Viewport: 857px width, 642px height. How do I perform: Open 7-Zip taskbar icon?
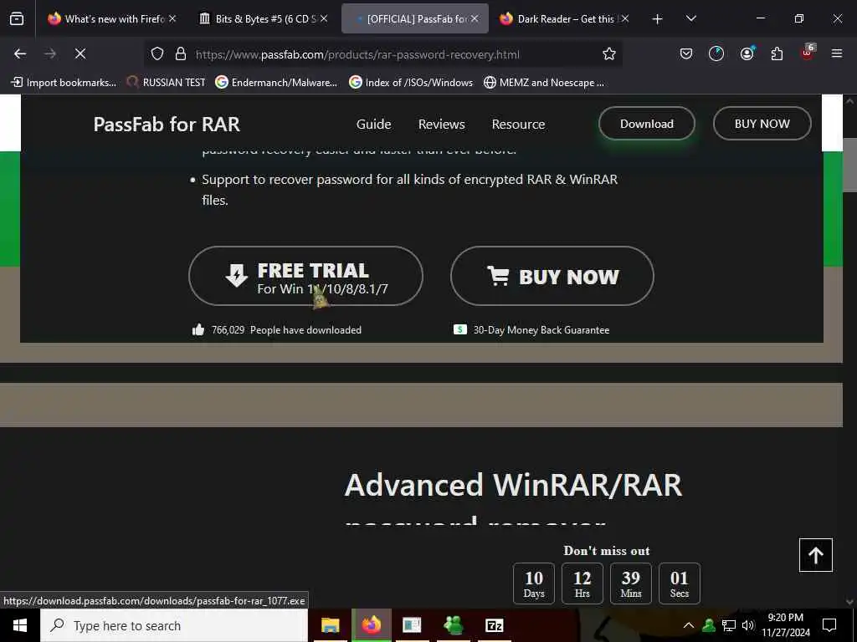coord(494,625)
